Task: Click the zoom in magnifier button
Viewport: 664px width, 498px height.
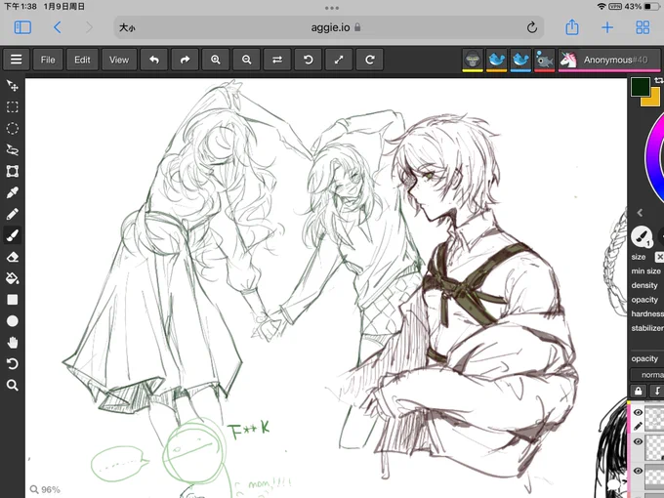Action: click(x=216, y=60)
